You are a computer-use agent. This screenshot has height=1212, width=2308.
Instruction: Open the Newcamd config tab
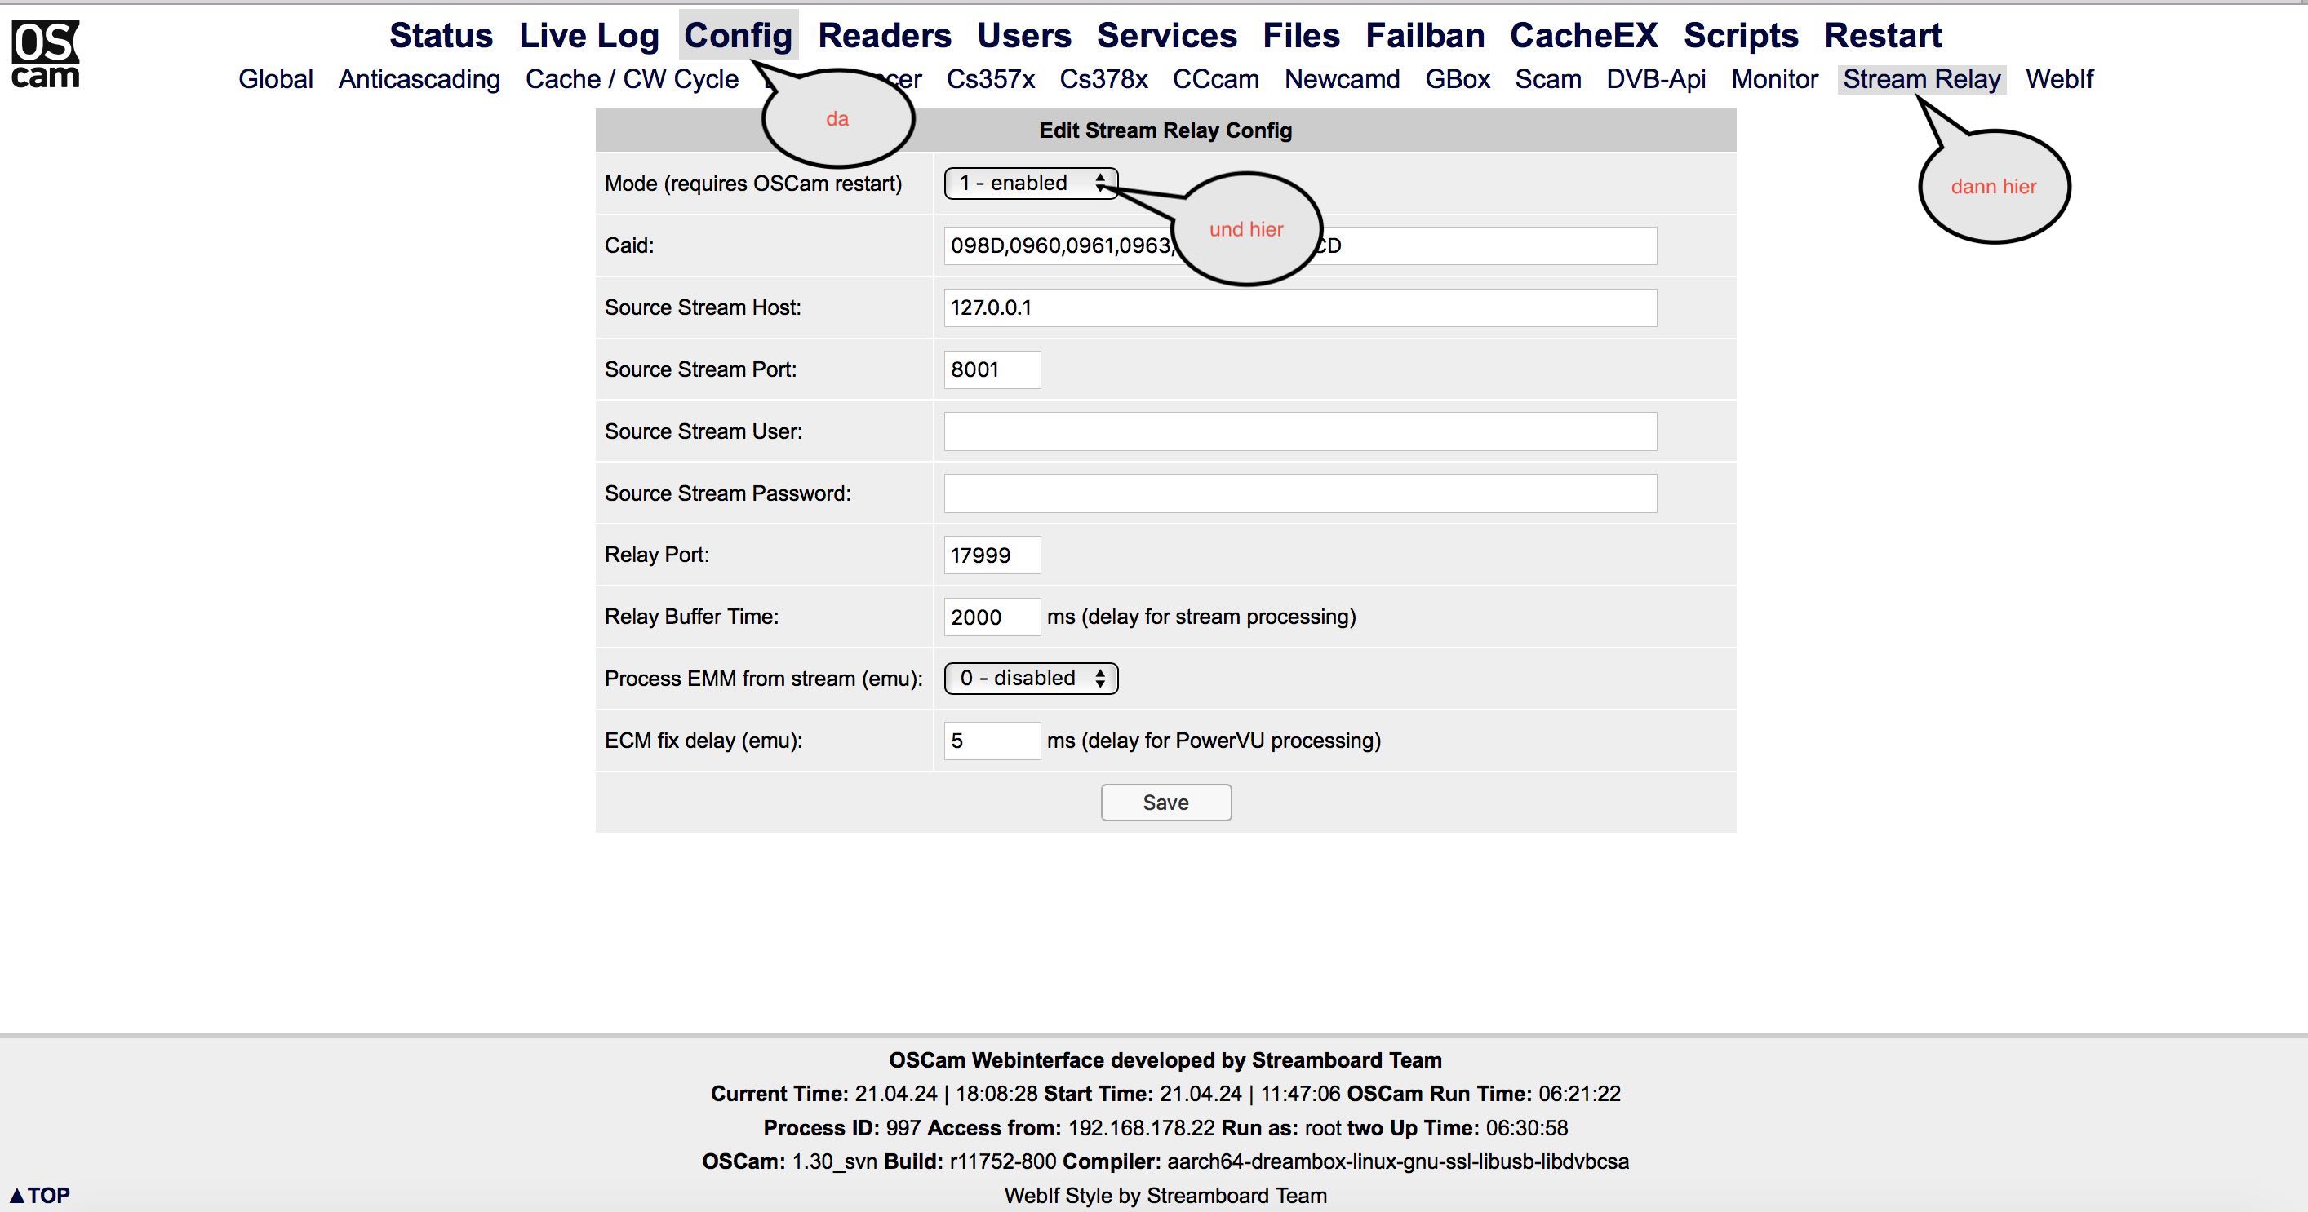pos(1341,79)
